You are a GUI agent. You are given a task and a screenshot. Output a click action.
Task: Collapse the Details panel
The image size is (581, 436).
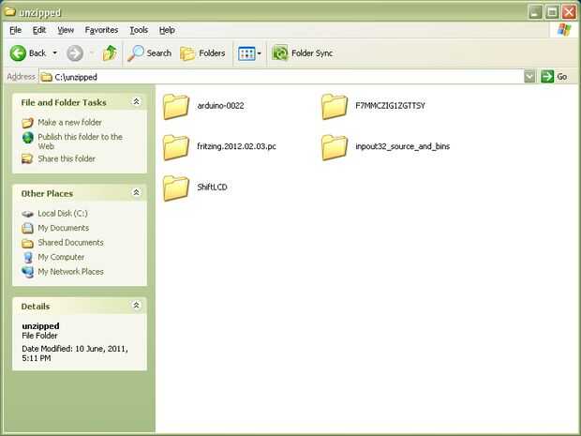click(137, 305)
